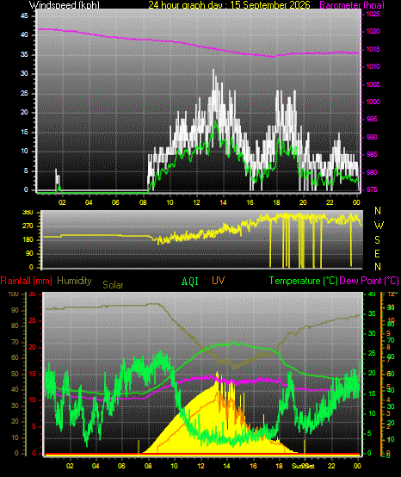Click the Windspeed (kph) axis title
This screenshot has width=401, height=477.
tap(65, 4)
